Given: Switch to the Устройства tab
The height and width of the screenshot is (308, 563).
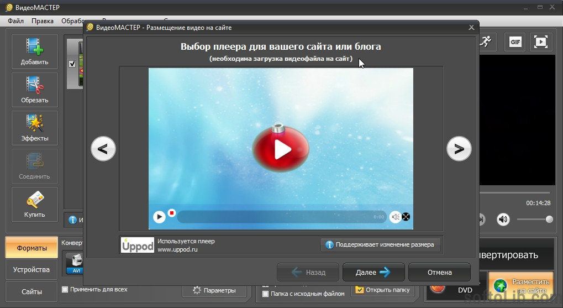Looking at the screenshot, I should click(31, 269).
